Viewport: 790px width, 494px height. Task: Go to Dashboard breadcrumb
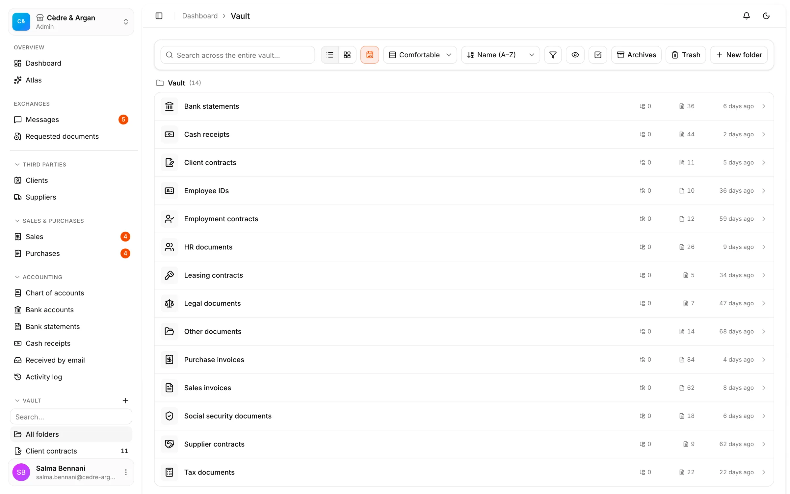[x=200, y=16]
